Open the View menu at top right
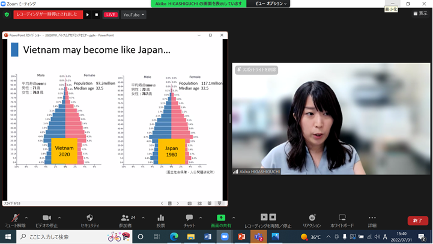The height and width of the screenshot is (244, 433). click(x=420, y=13)
